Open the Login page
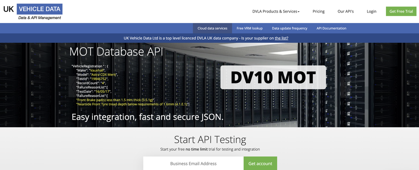Image resolution: width=419 pixels, height=170 pixels. click(371, 11)
